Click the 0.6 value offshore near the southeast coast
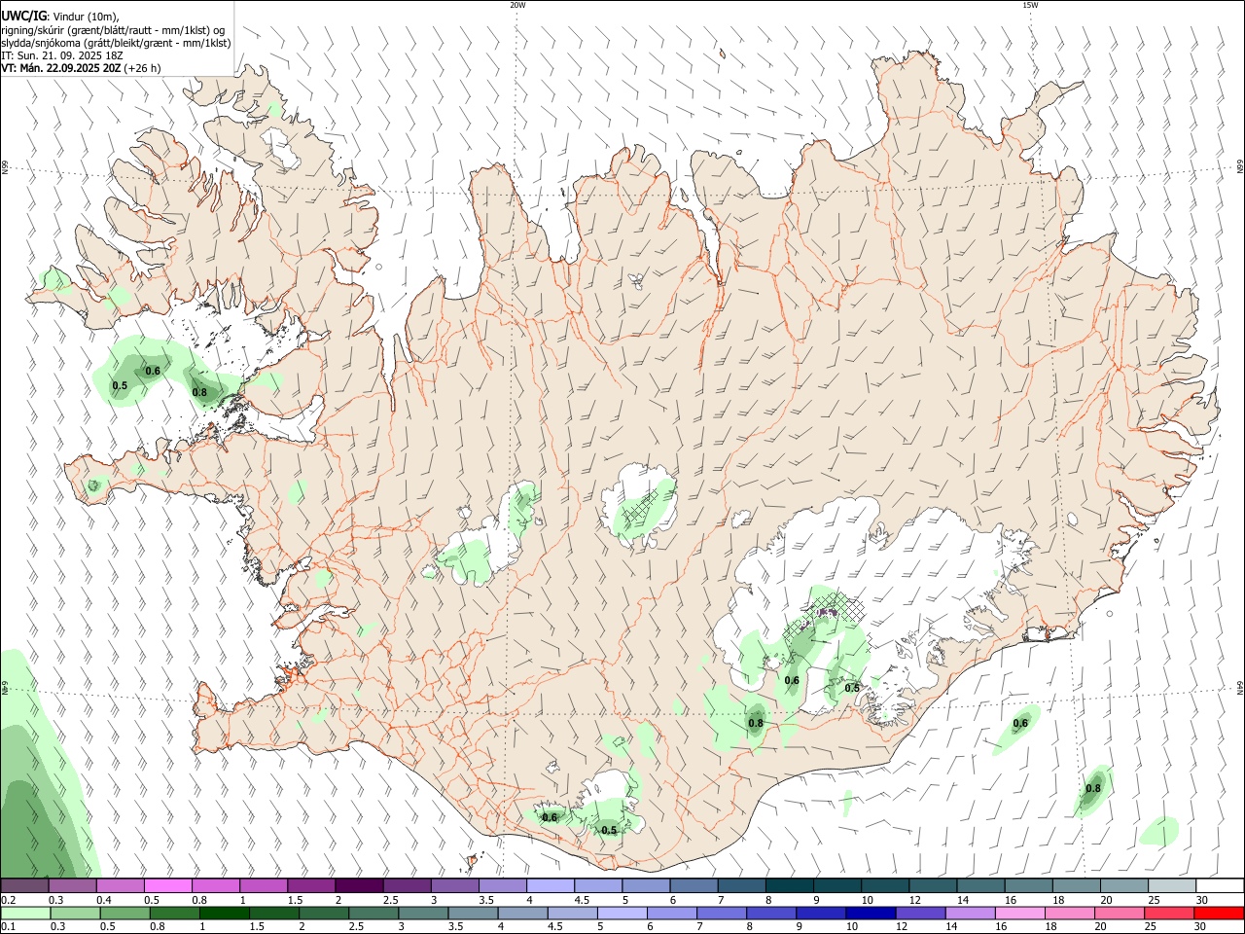The image size is (1245, 934). 1020,723
